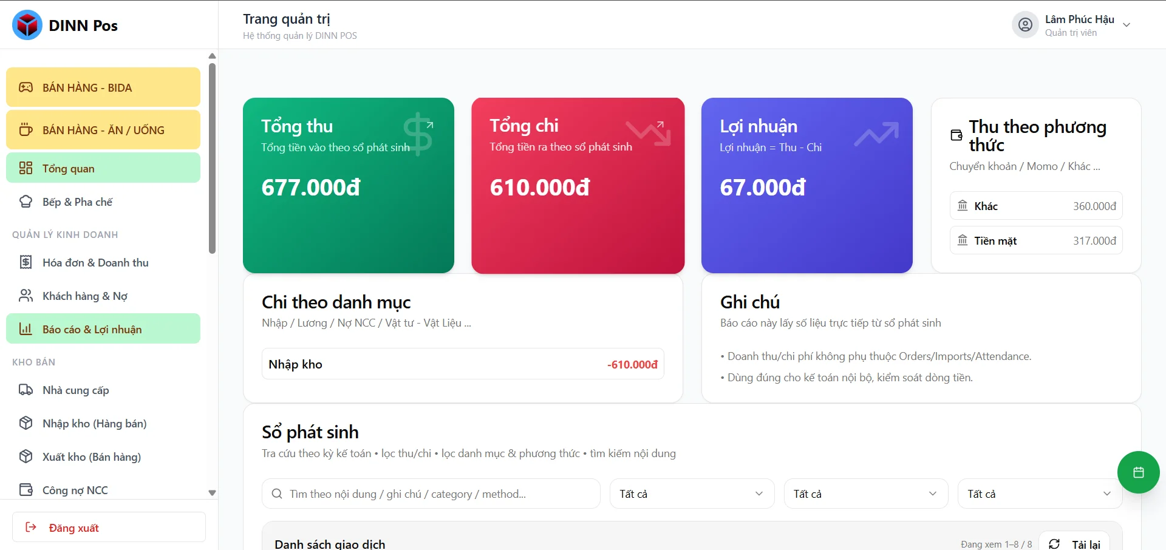Click the box icon beside Nhập kho (Hàng bán)
The image size is (1166, 550).
26,423
